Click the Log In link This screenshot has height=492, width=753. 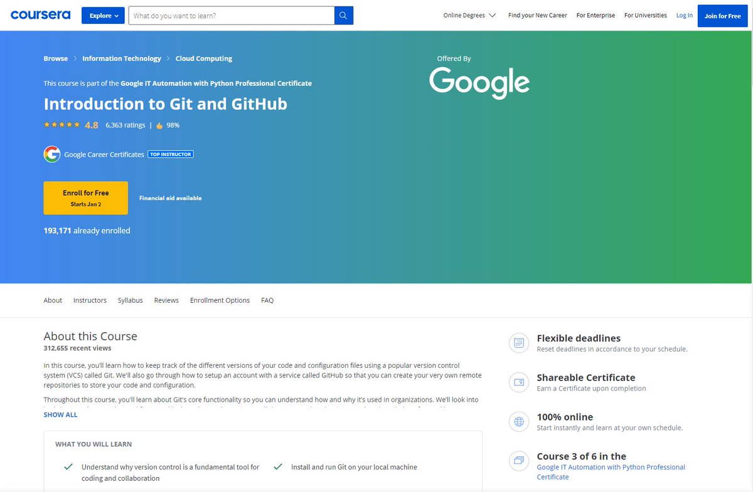pyautogui.click(x=684, y=15)
